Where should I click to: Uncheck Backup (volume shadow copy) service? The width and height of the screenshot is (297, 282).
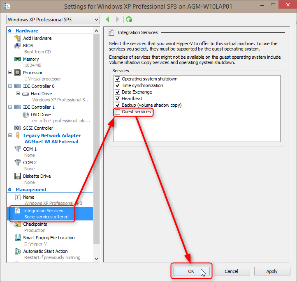click(x=117, y=105)
